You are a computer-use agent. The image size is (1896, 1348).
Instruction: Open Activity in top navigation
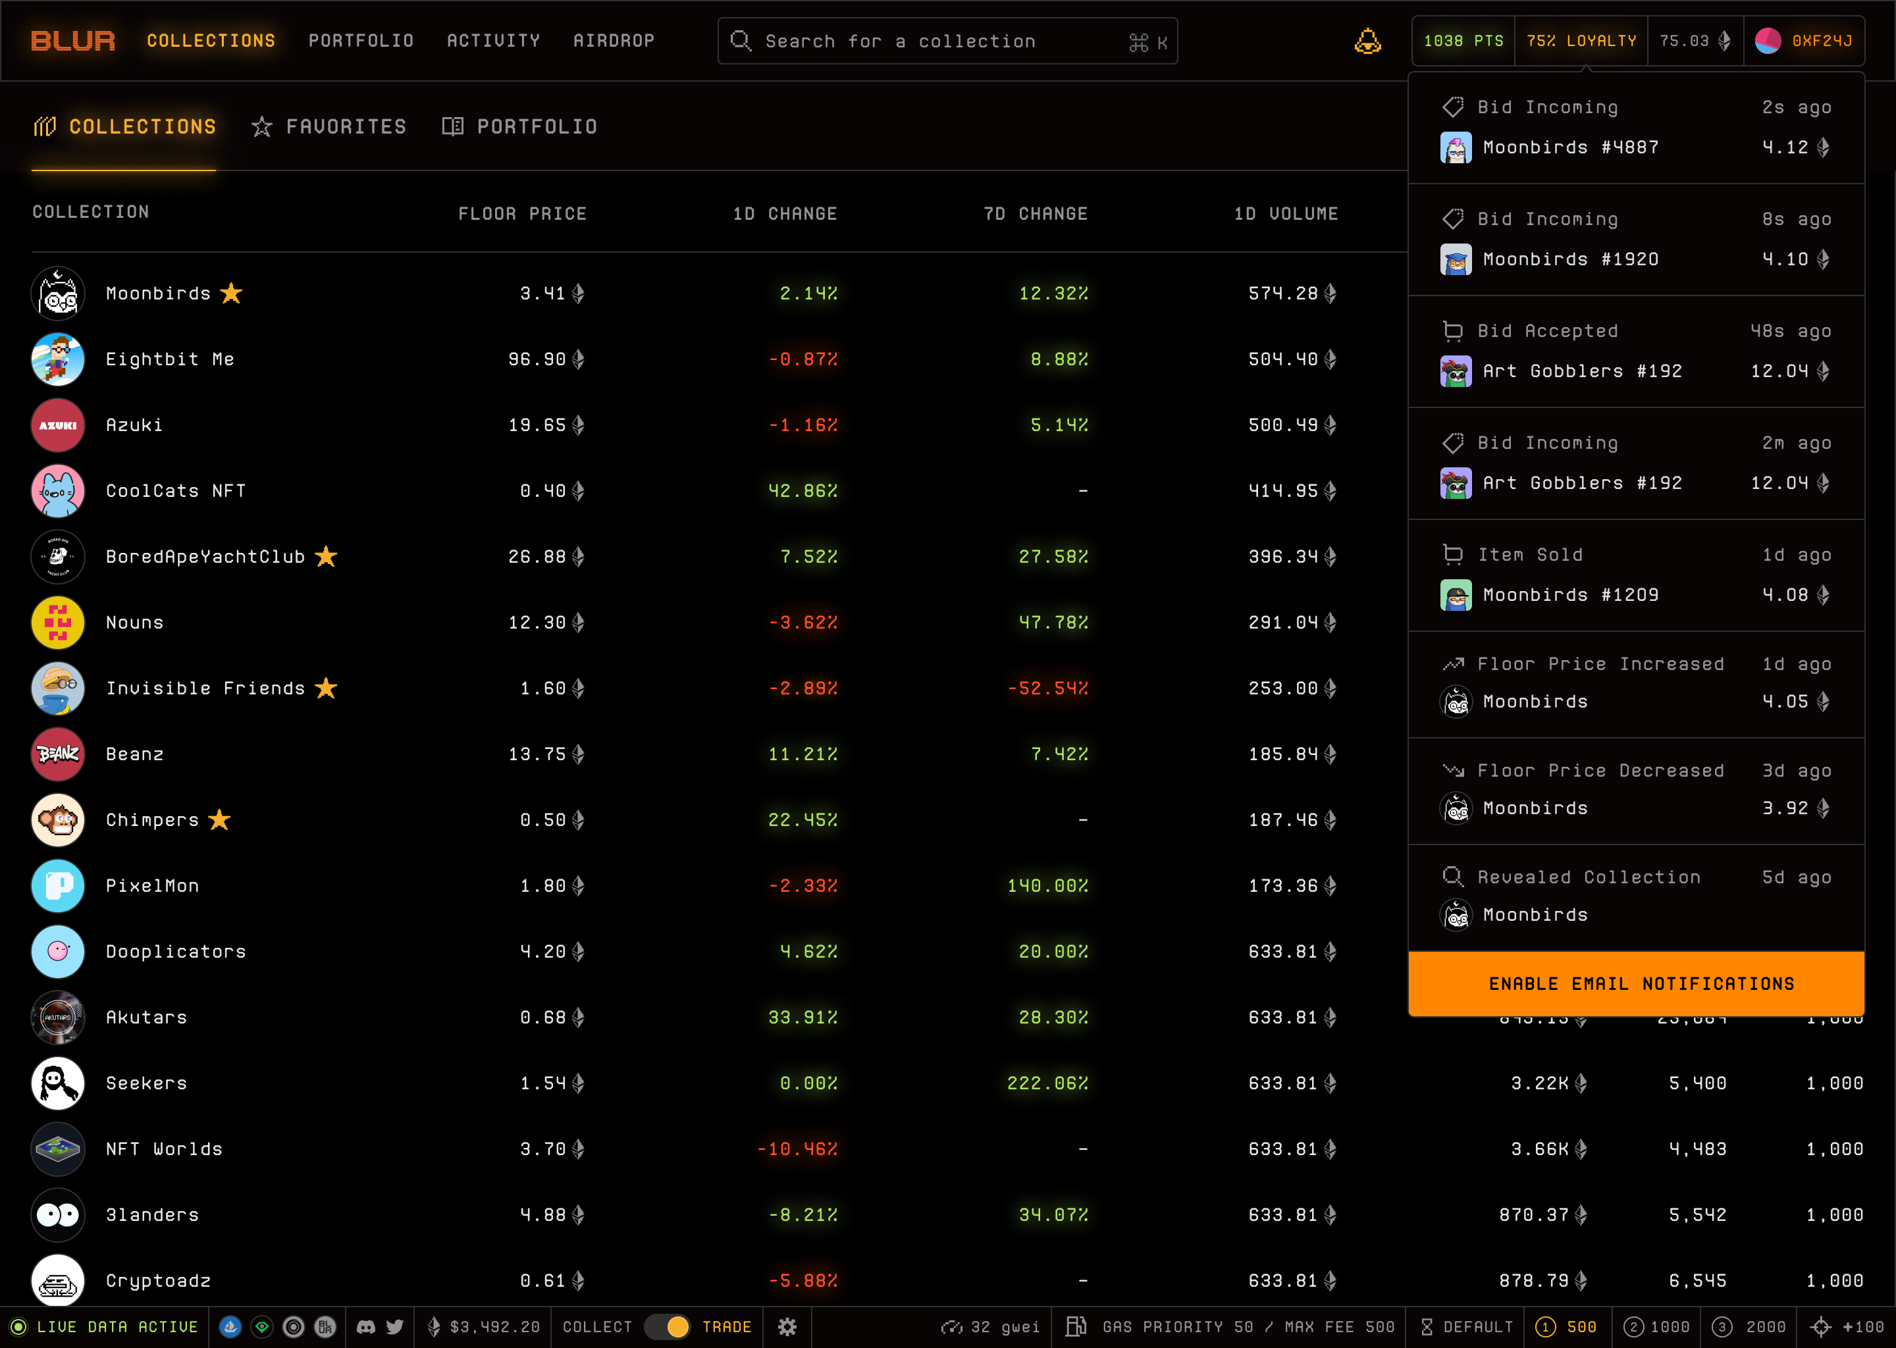click(x=494, y=41)
